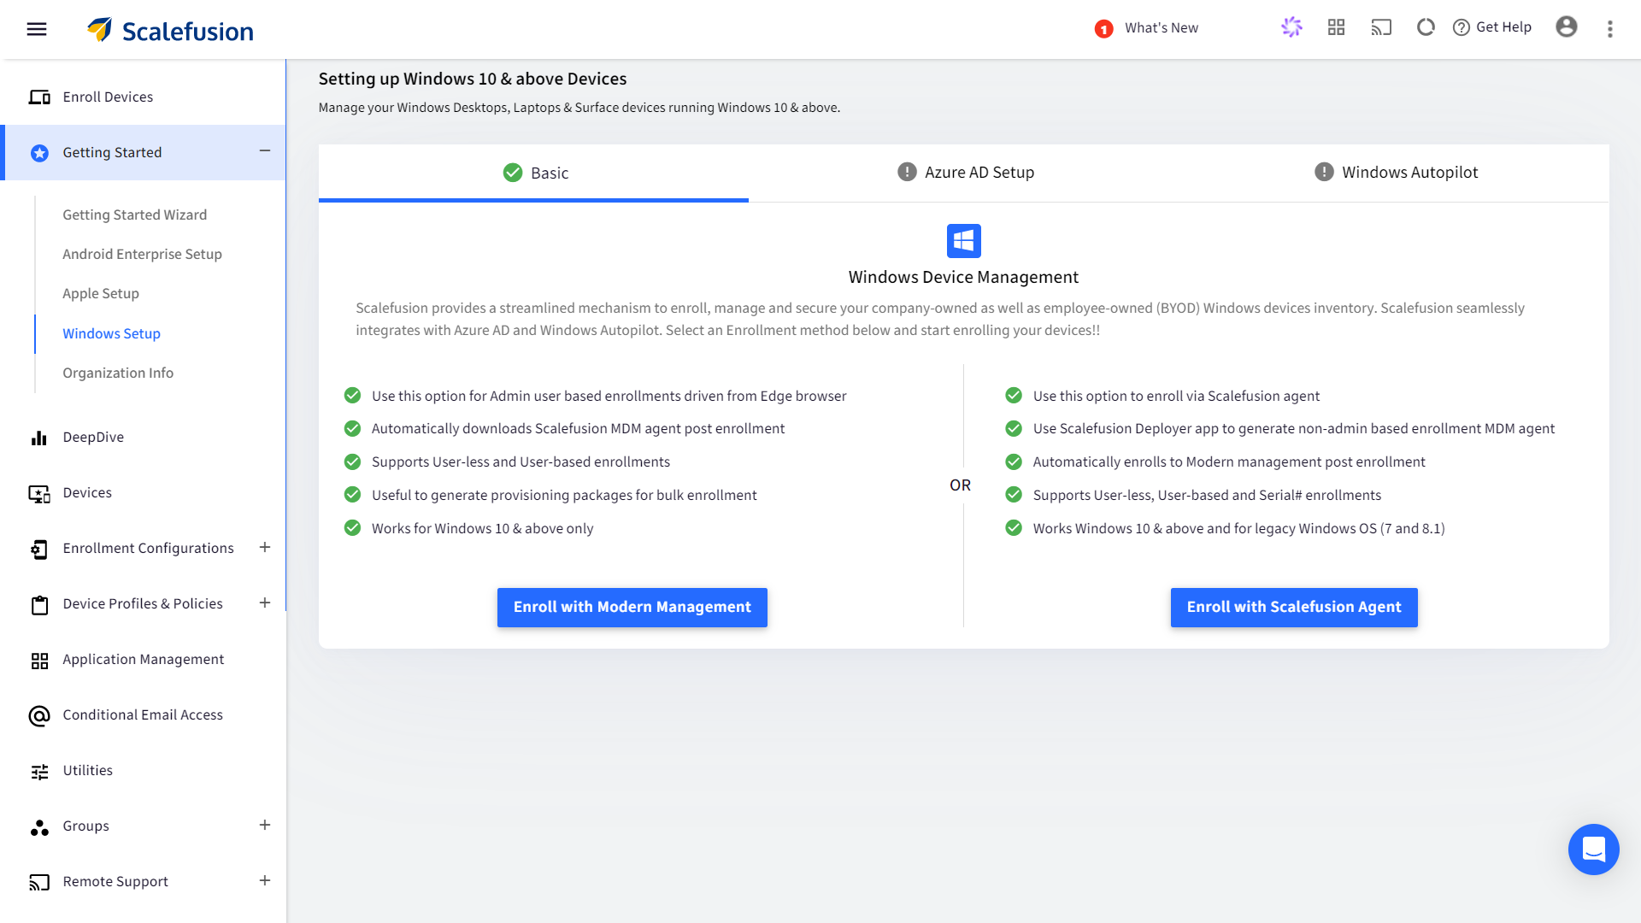Image resolution: width=1641 pixels, height=923 pixels.
Task: Open Organization Info
Action: point(118,373)
